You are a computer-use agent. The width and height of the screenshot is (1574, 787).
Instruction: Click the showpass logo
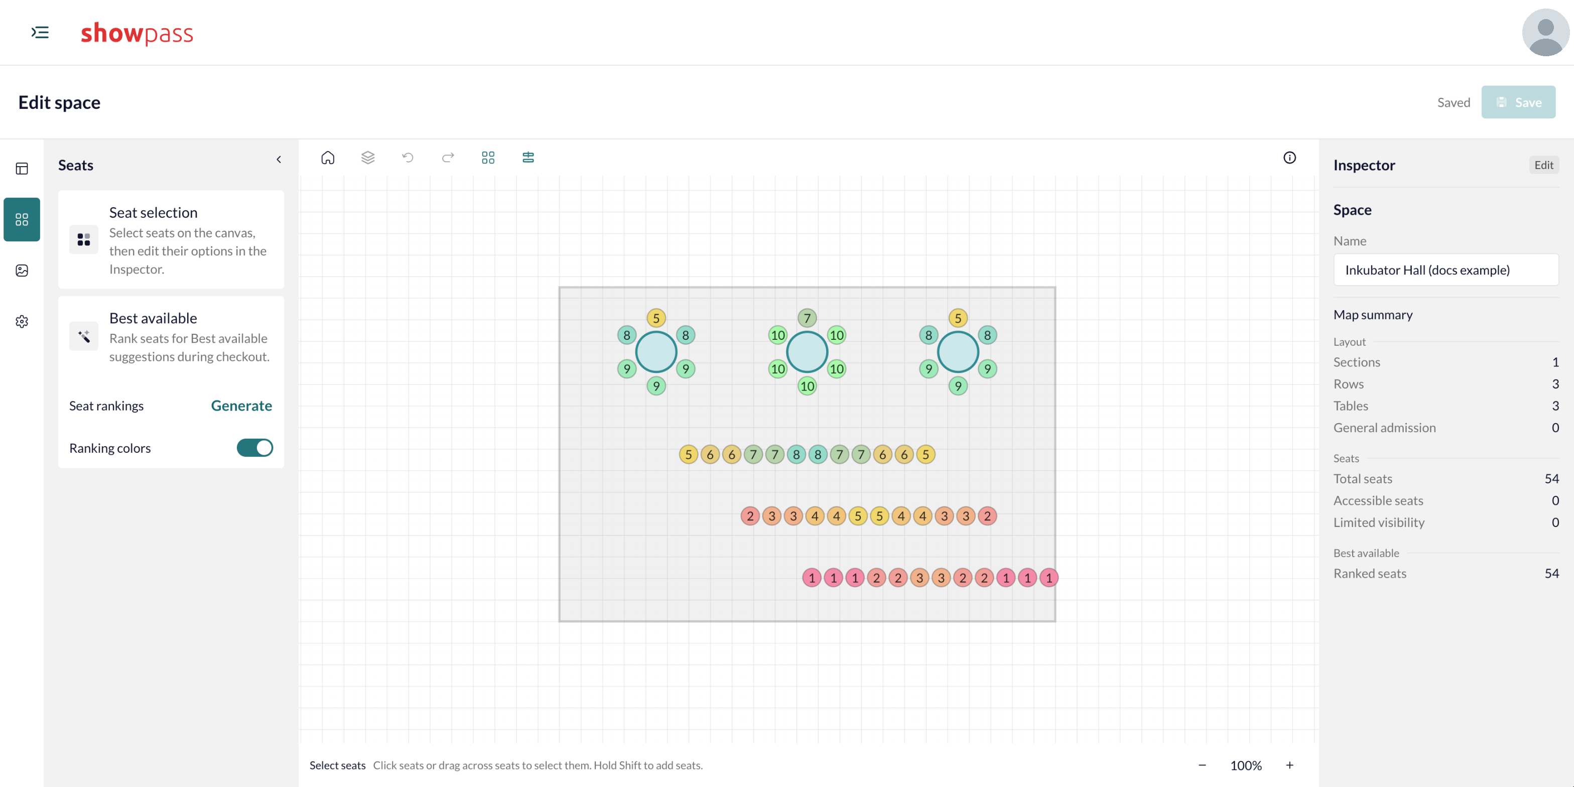pos(137,33)
